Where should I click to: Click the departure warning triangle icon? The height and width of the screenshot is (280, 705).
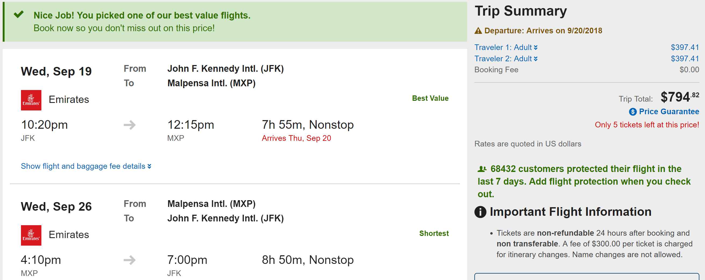[x=478, y=31]
